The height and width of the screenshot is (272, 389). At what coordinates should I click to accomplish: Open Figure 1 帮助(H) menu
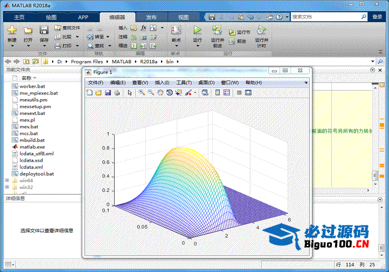(254, 83)
